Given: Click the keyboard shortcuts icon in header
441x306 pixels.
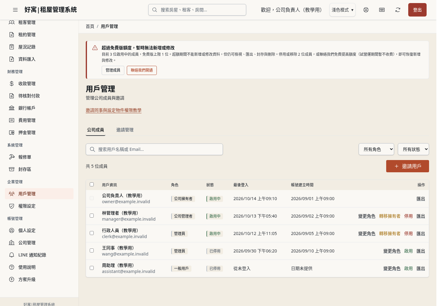Looking at the screenshot, I should 382,10.
